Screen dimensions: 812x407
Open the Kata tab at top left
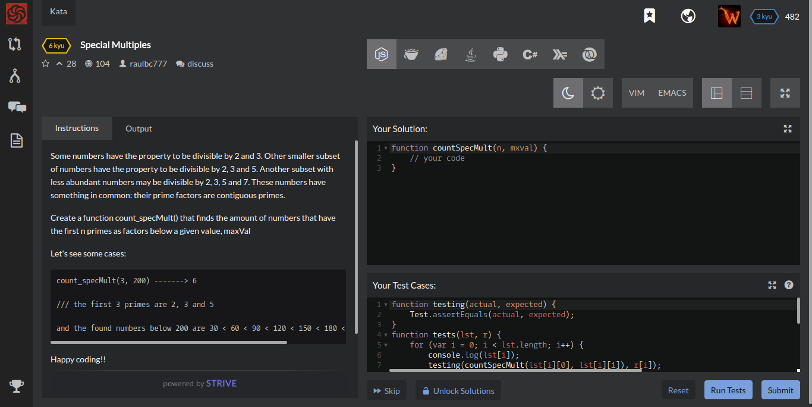point(58,11)
